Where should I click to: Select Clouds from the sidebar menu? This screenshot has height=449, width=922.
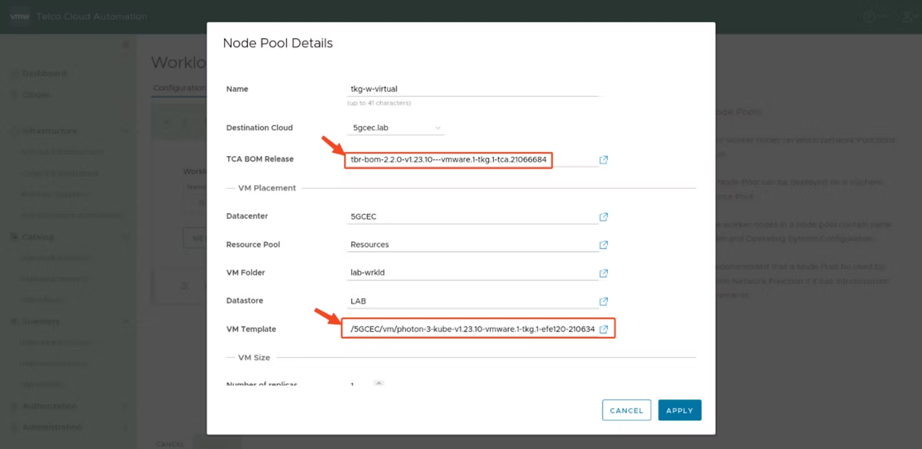[x=36, y=95]
